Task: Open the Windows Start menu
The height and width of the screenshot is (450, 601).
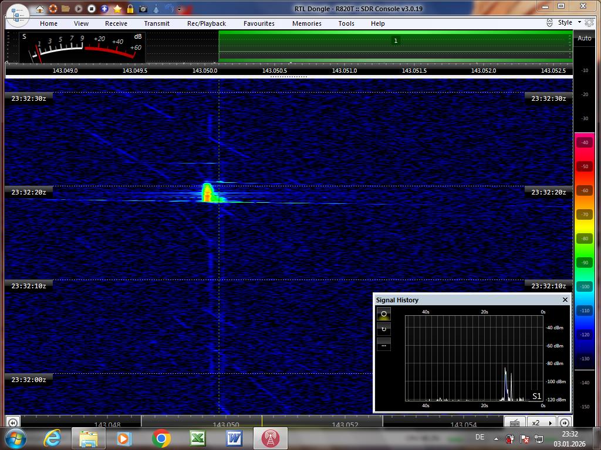Action: [x=15, y=438]
